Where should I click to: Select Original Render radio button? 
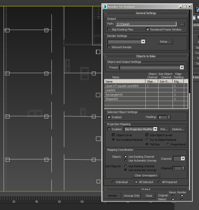[x=182, y=196]
